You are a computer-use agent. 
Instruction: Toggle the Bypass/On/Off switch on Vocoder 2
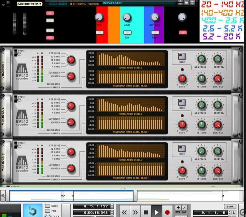point(16,99)
